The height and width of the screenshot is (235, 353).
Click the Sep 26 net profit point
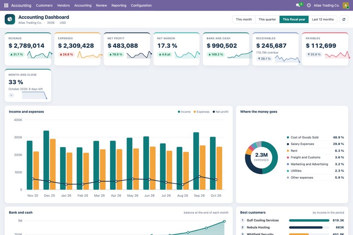pyautogui.click(x=200, y=177)
